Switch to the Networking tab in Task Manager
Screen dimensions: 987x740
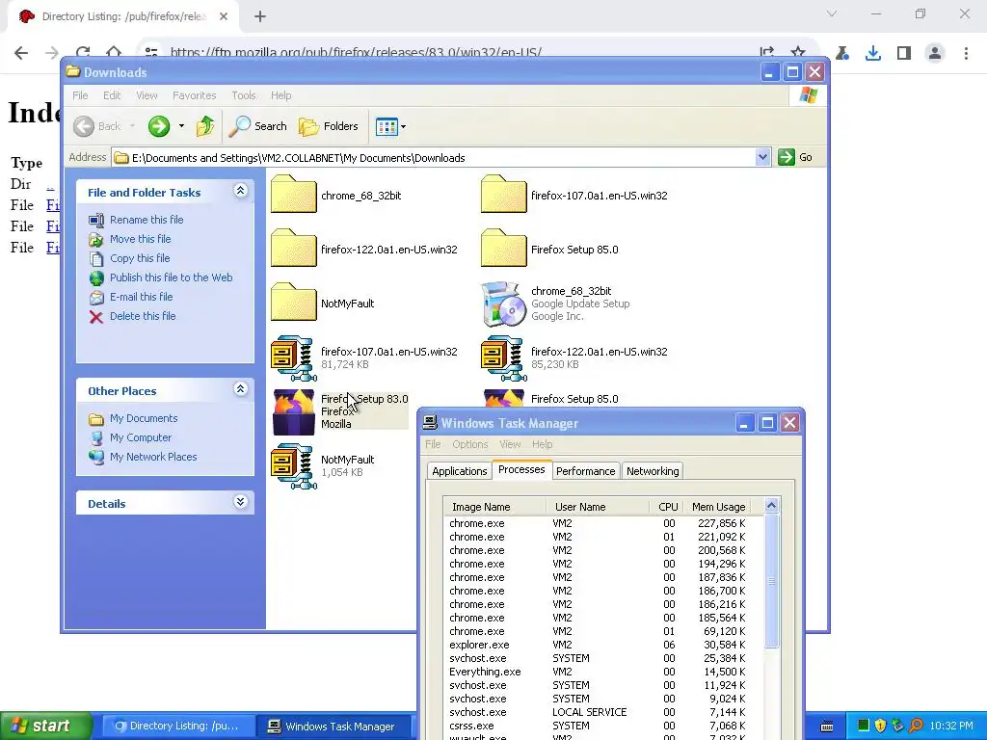[653, 471]
